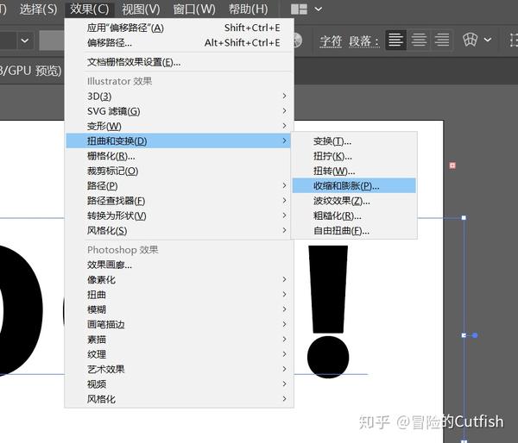Expand the 路径(P) submenu
Image resolution: width=518 pixels, height=443 pixels.
click(180, 185)
